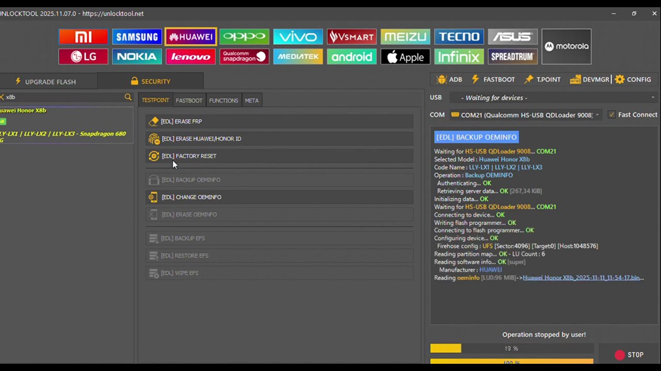The height and width of the screenshot is (371, 661).
Task: Click the search magnifier icon
Action: pyautogui.click(x=128, y=97)
